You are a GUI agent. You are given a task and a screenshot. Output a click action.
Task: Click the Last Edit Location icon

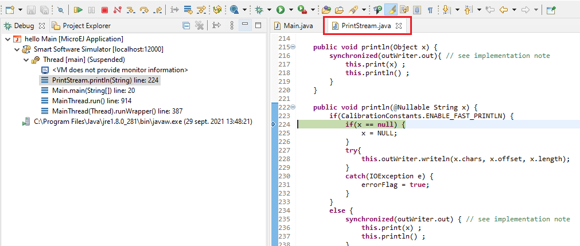coord(490,10)
